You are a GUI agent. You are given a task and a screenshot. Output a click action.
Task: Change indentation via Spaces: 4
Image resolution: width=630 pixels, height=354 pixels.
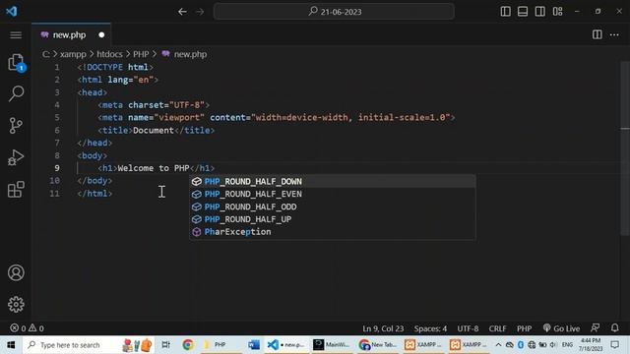tap(430, 328)
